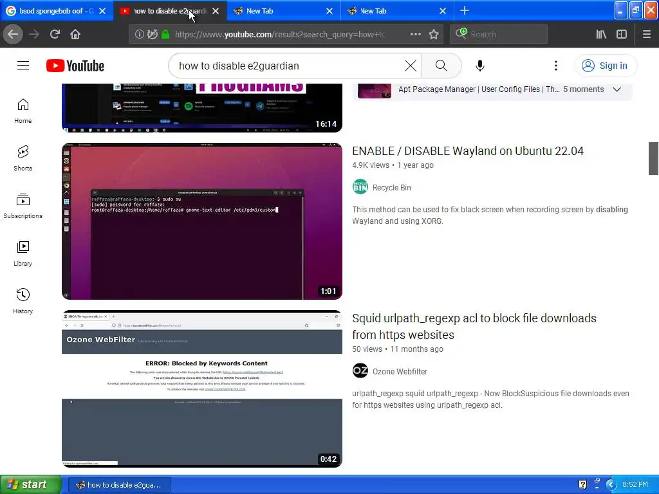The image size is (659, 494).
Task: Open Subscriptions in YouTube sidebar
Action: pos(23,206)
